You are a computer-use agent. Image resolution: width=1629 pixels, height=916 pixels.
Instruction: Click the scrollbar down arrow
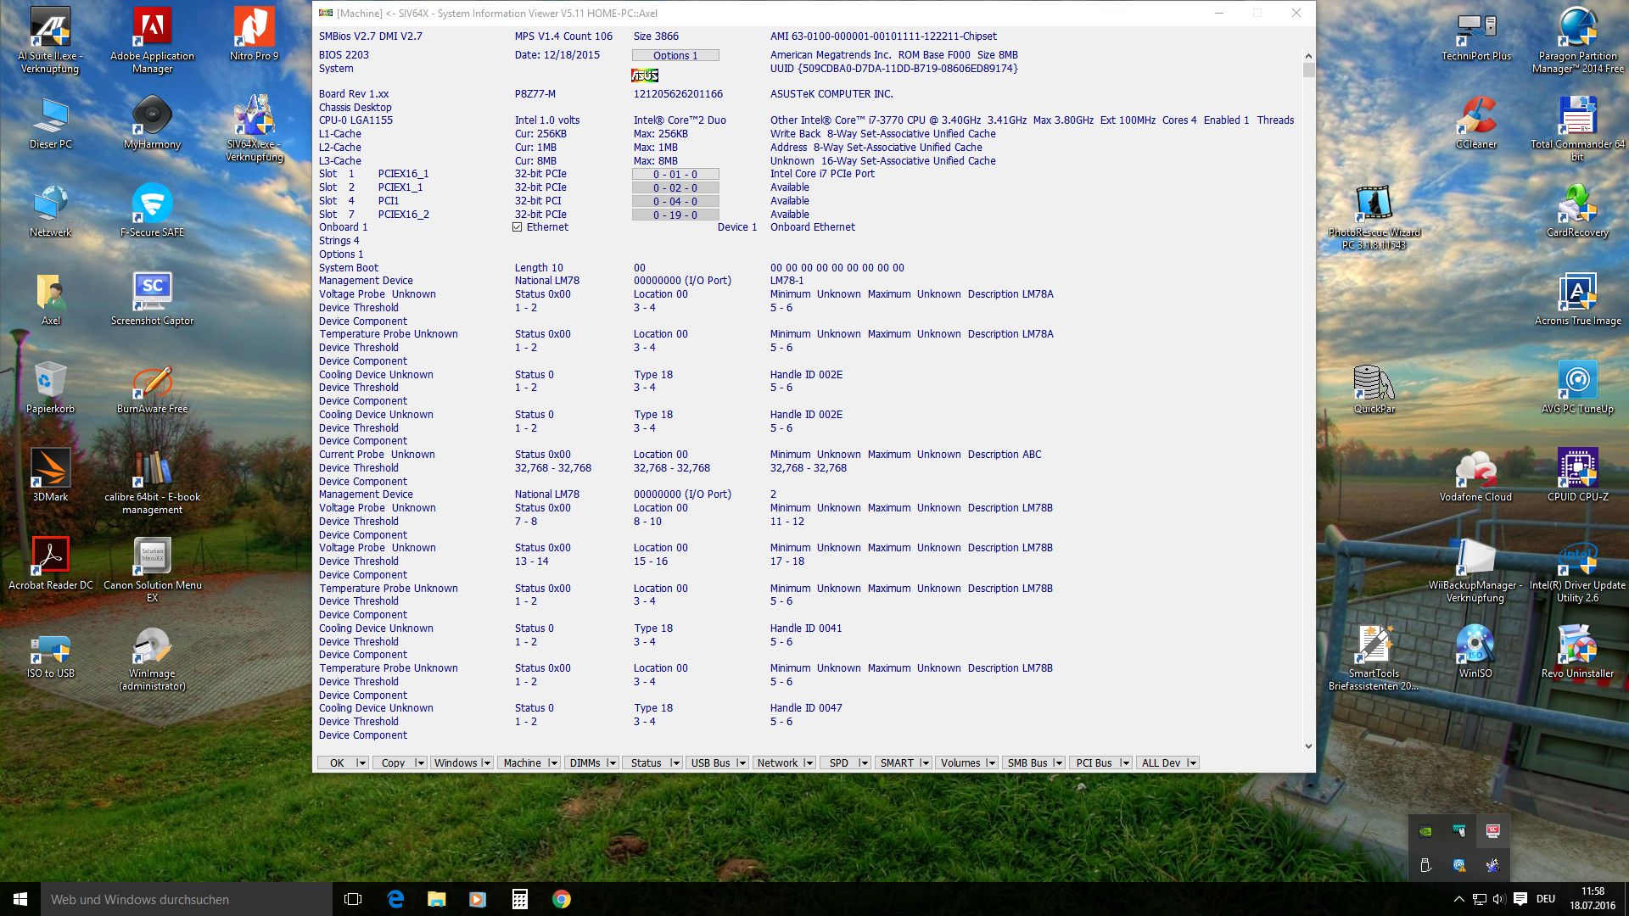1308,746
